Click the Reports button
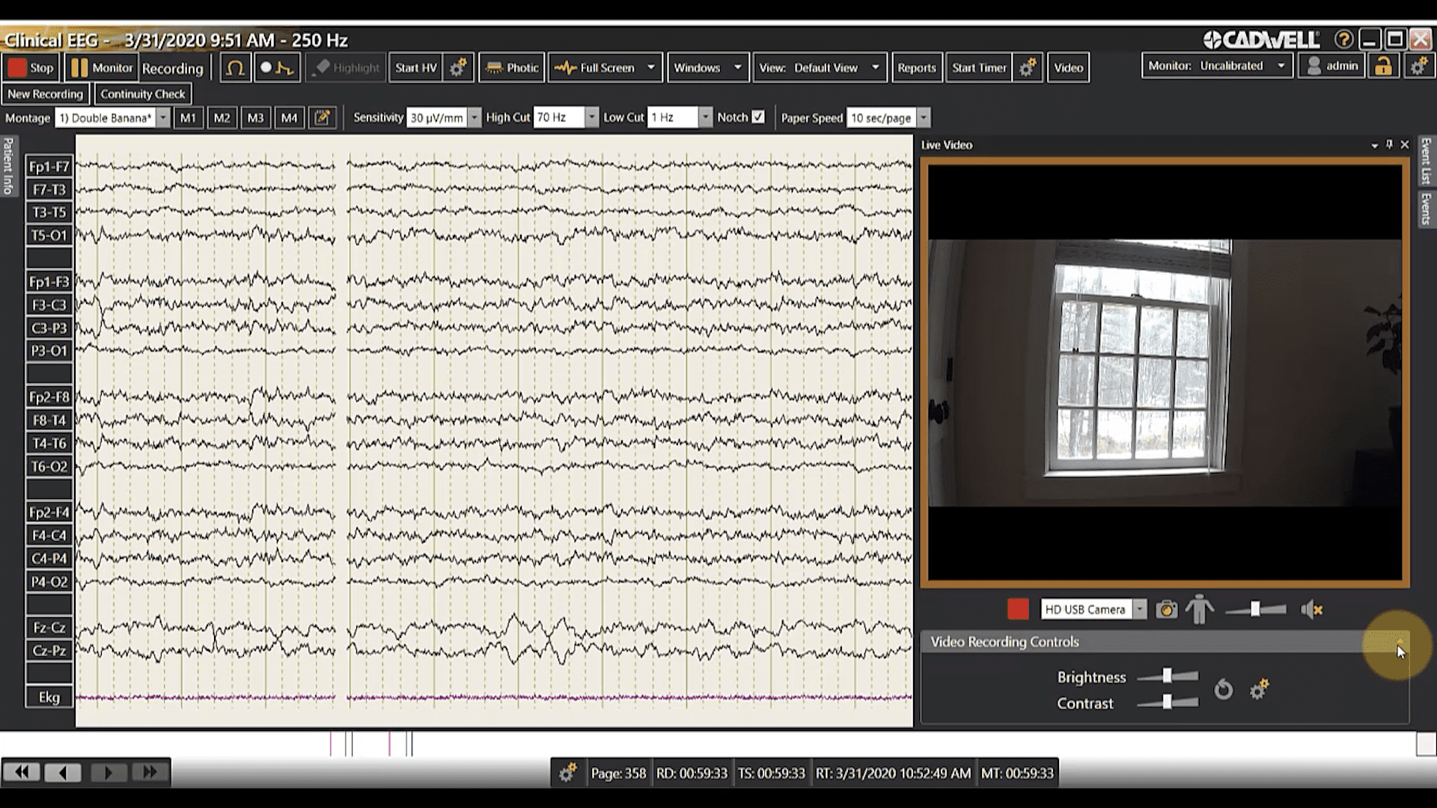 tap(916, 68)
